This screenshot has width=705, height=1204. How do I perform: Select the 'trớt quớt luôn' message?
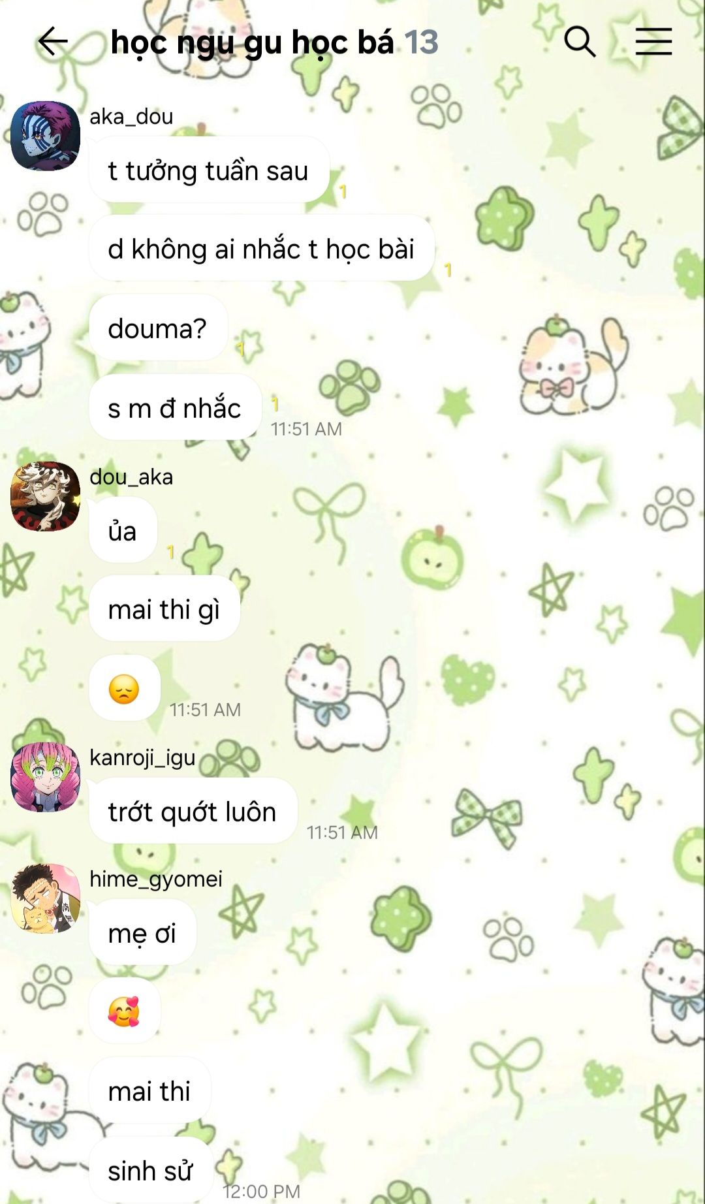click(x=193, y=811)
